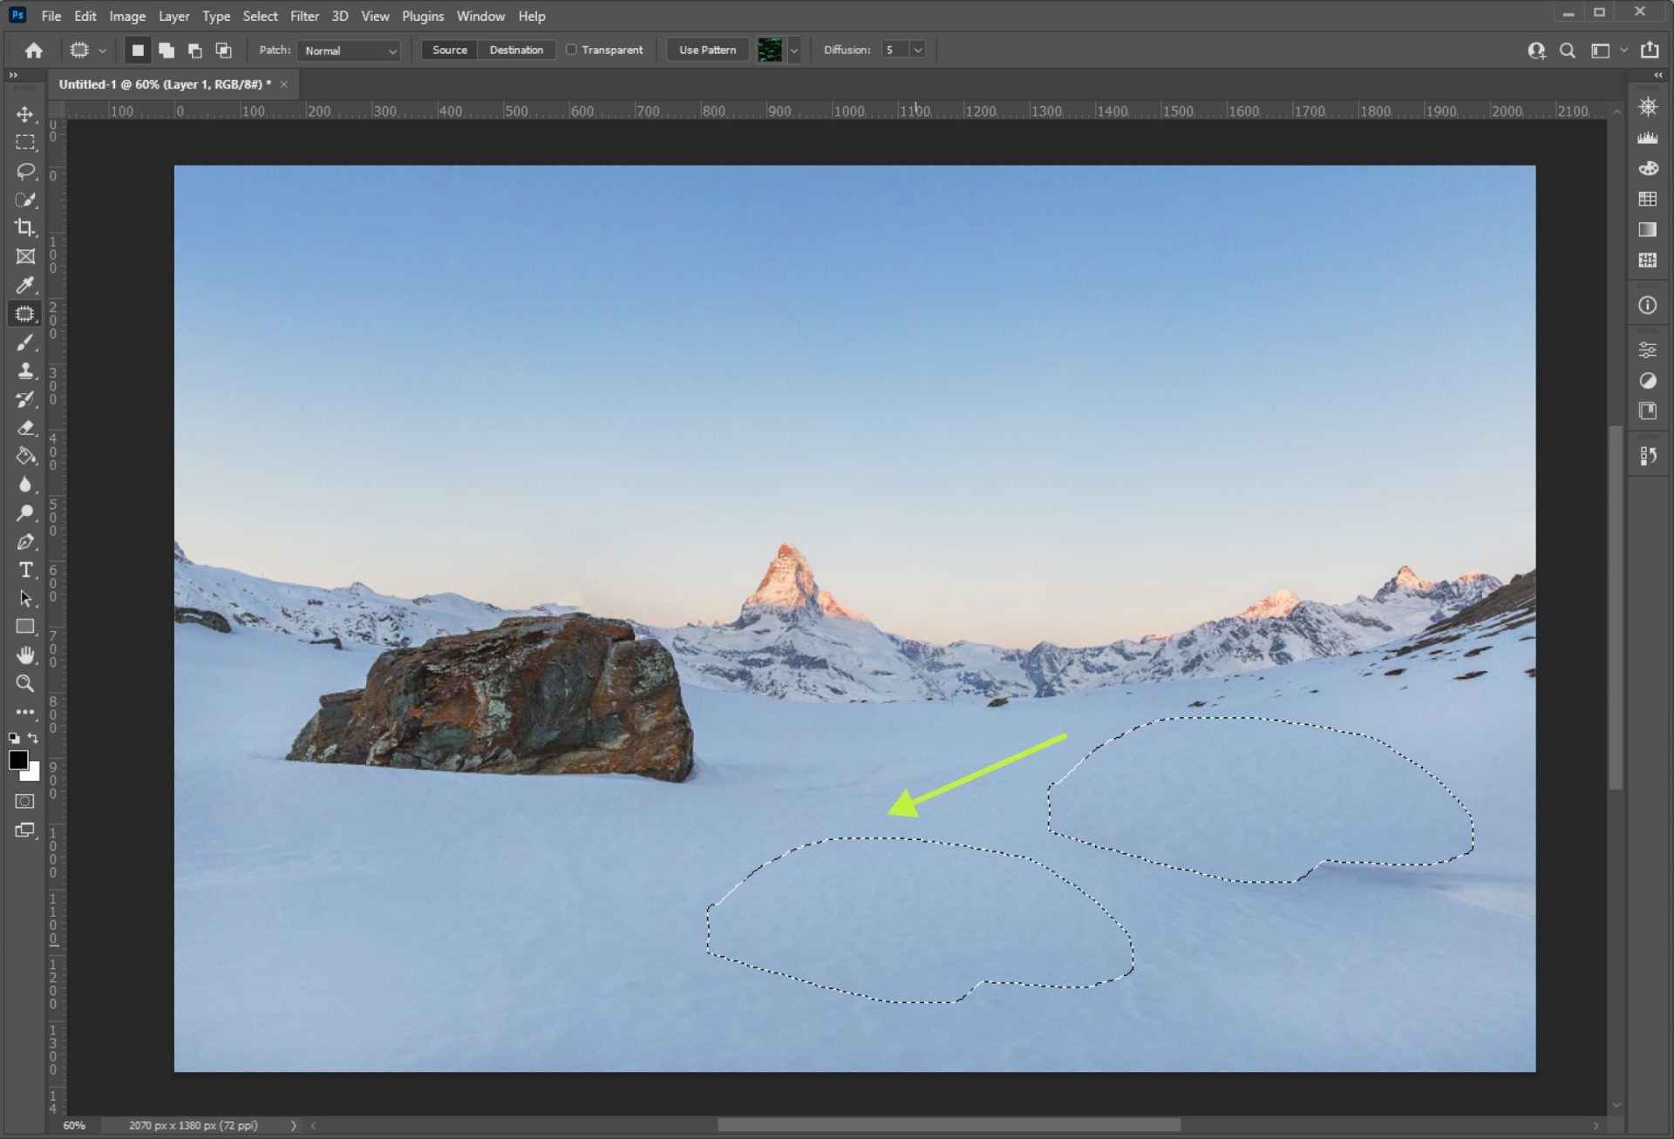The image size is (1674, 1139).
Task: Select the Brush tool
Action: click(x=25, y=342)
